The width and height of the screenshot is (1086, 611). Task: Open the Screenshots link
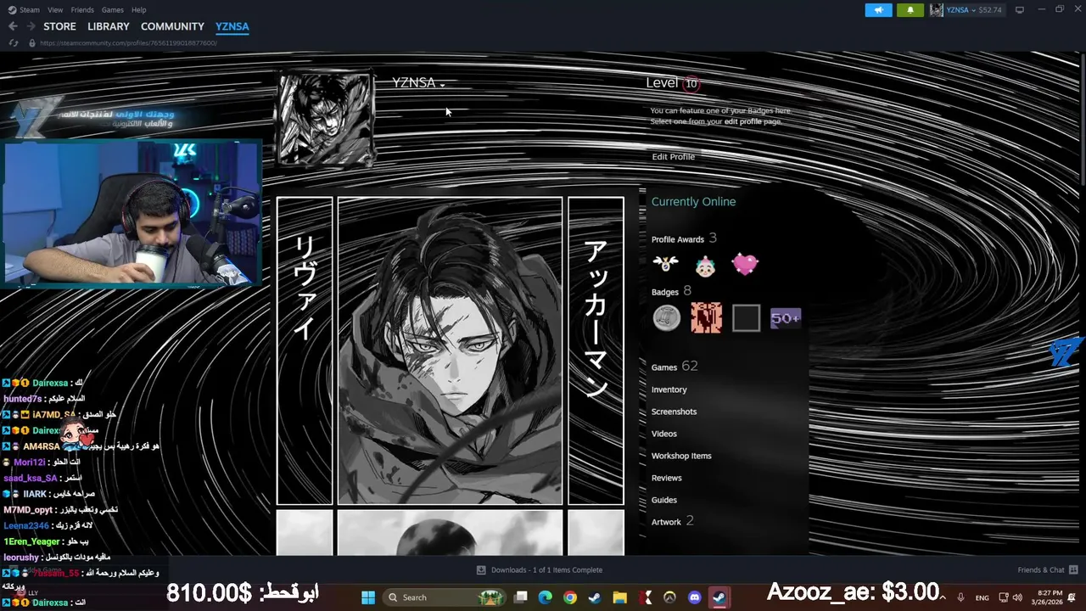tap(674, 412)
